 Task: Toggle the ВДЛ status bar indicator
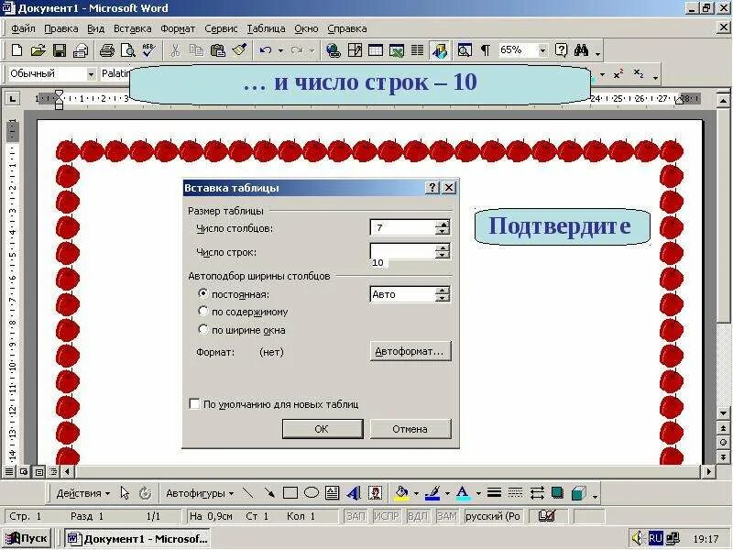click(418, 516)
